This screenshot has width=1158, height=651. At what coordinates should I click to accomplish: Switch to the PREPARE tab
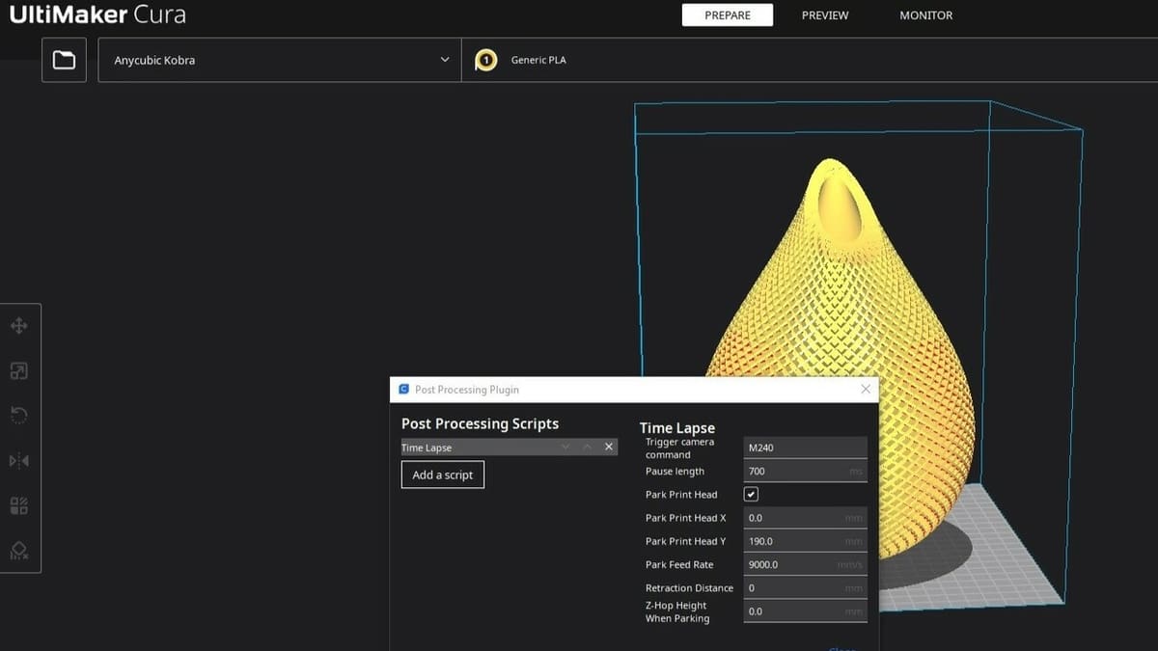coord(728,15)
